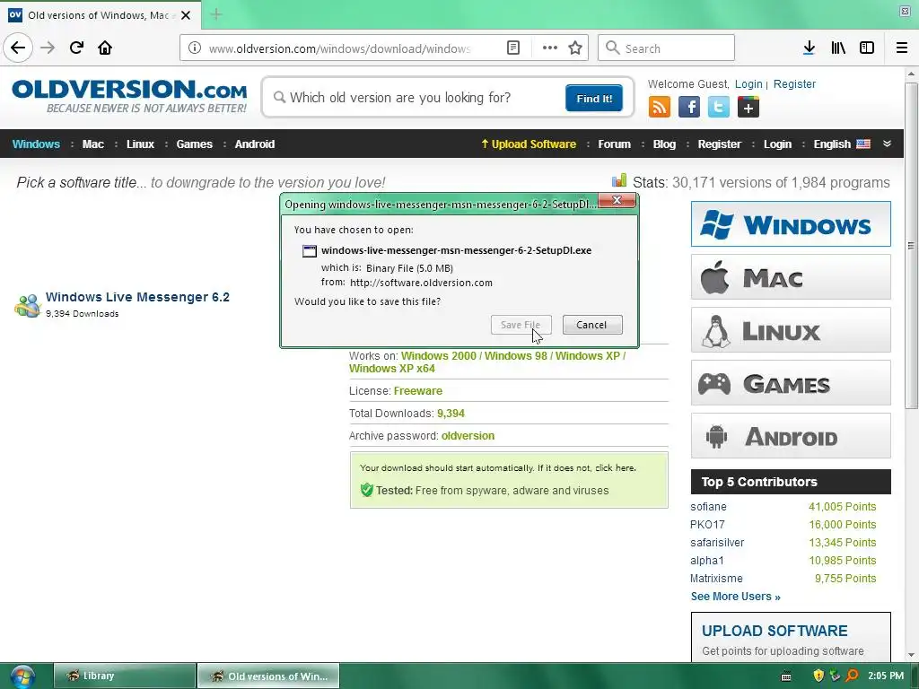Toggle the sidebars icon
The image size is (919, 689).
click(867, 48)
